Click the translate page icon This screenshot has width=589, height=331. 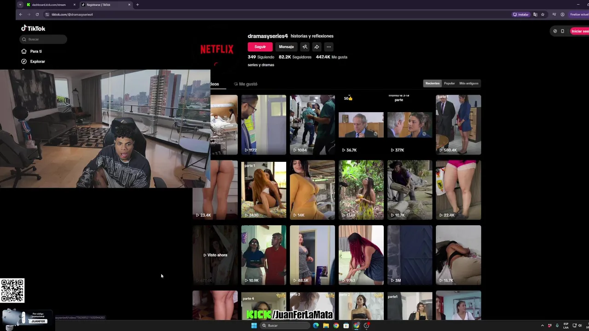point(535,14)
